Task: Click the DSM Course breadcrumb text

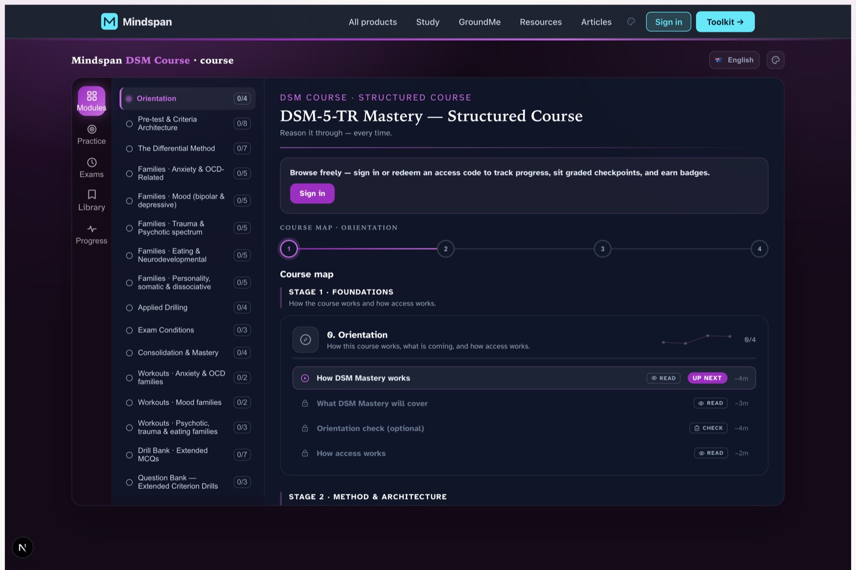Action: pyautogui.click(x=158, y=60)
